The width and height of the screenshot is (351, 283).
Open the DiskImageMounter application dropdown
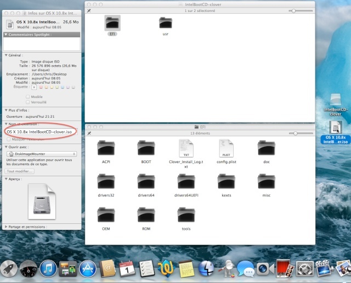point(42,154)
